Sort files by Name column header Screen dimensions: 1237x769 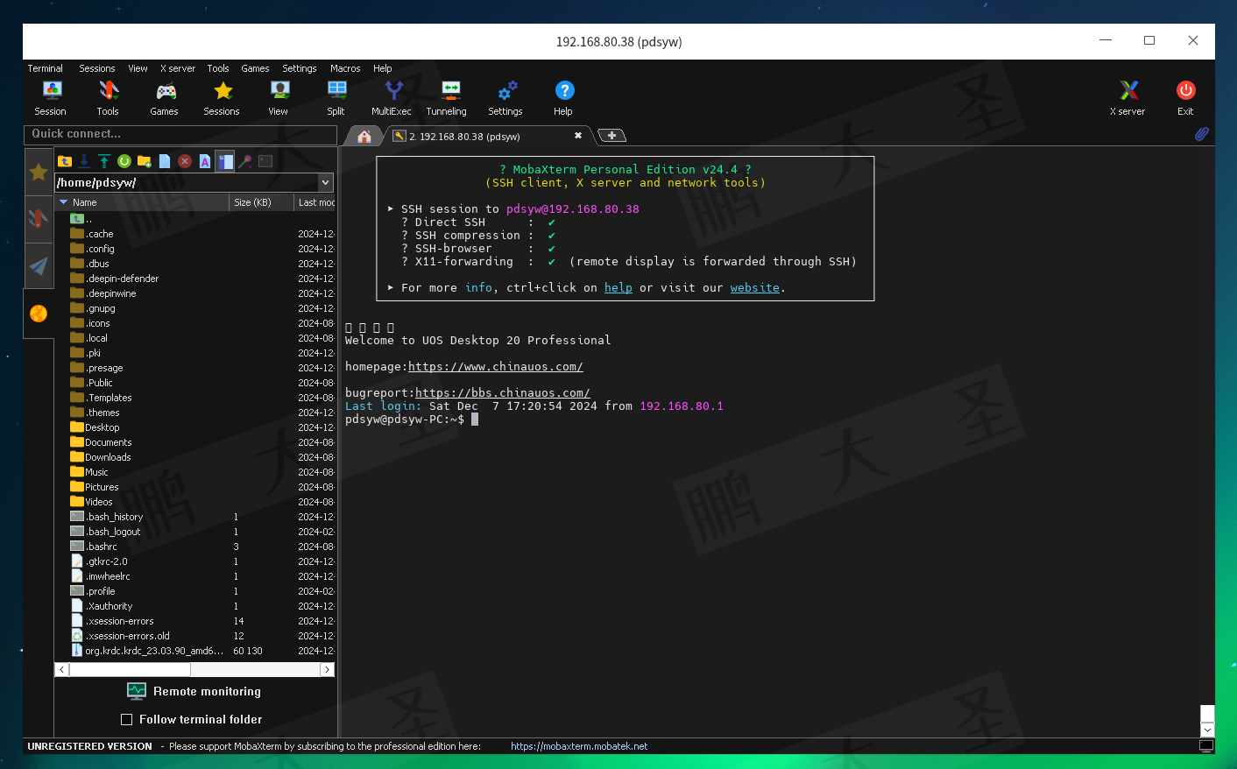click(141, 202)
